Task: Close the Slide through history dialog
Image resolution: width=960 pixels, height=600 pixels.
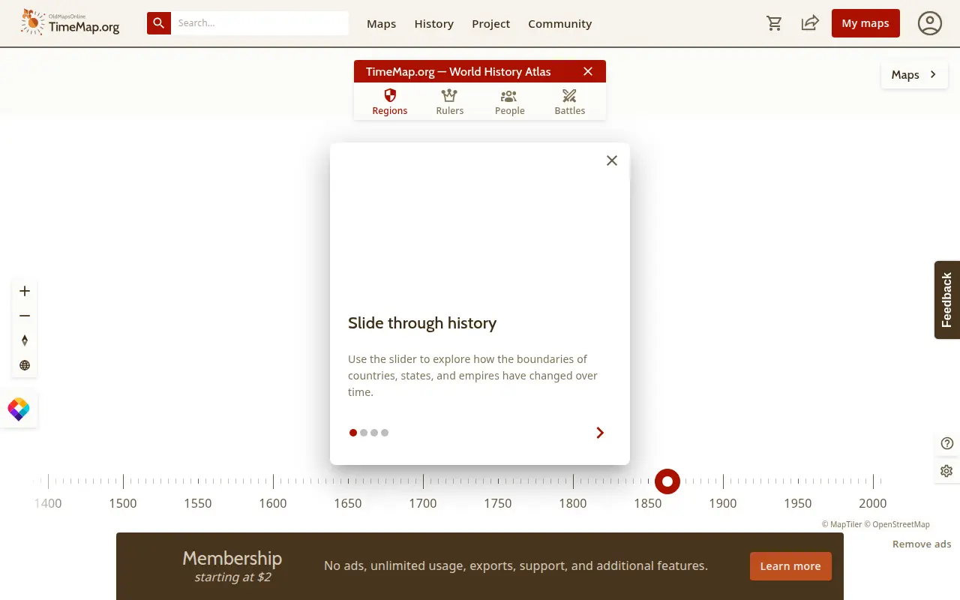Action: 612,160
